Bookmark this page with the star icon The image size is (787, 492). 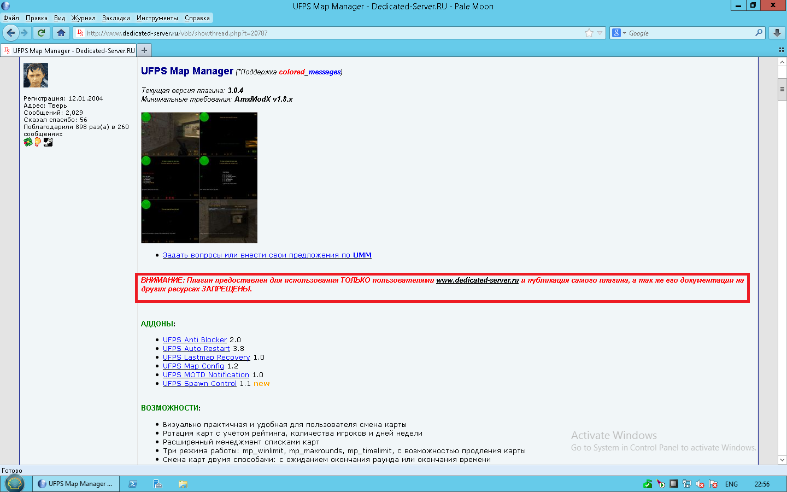[589, 33]
